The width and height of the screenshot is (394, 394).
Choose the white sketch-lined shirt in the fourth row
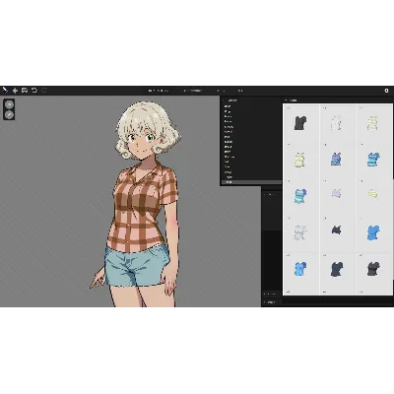point(300,232)
